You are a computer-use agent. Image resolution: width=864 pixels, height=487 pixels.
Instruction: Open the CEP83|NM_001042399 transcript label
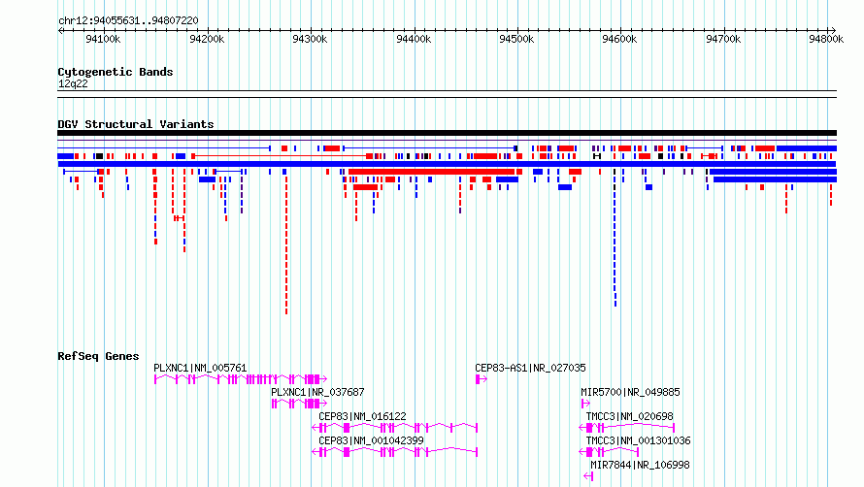tap(372, 440)
